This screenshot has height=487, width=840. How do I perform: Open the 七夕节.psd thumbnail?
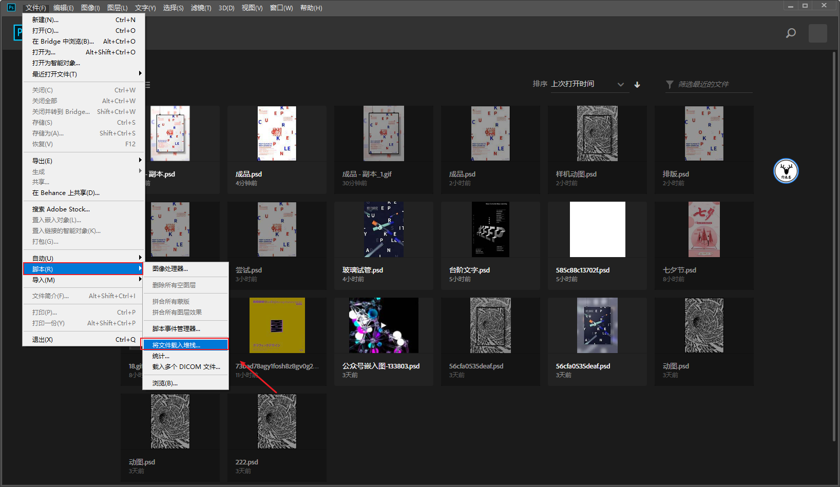point(704,229)
